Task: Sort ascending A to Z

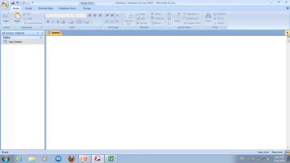Action: click(x=169, y=14)
